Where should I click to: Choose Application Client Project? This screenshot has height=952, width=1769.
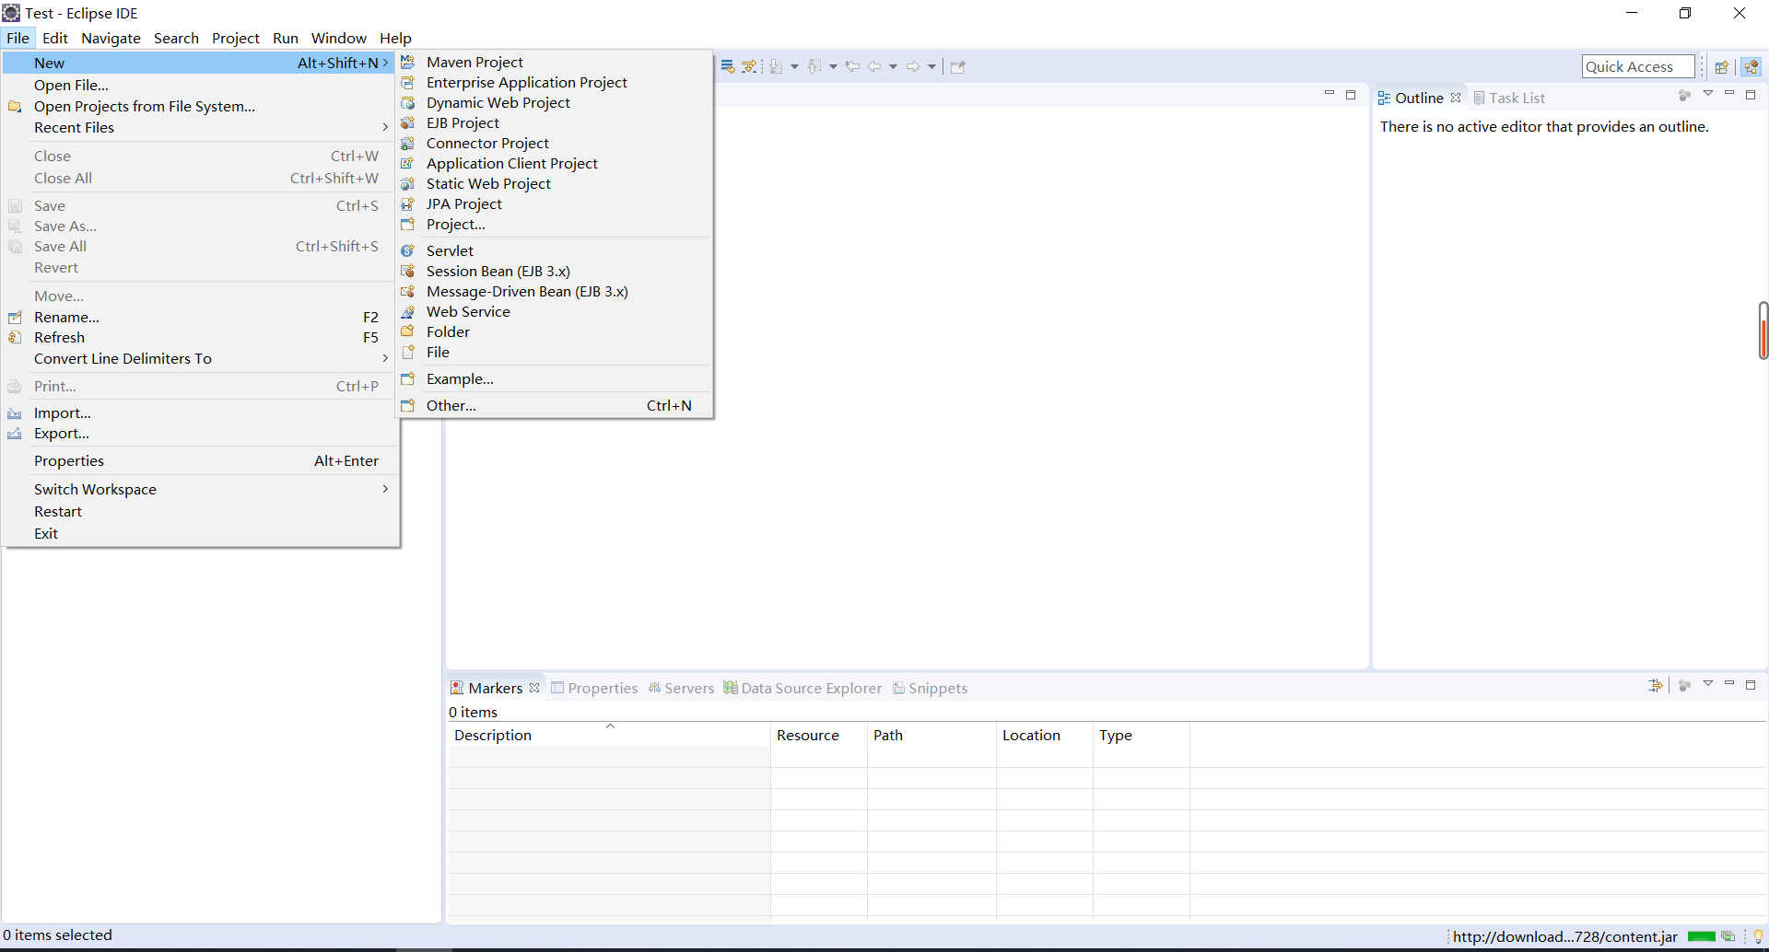[x=555, y=163]
